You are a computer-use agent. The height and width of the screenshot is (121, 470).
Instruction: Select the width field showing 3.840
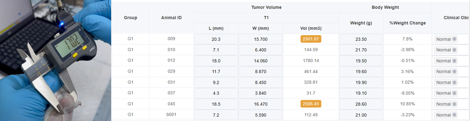tap(260, 93)
